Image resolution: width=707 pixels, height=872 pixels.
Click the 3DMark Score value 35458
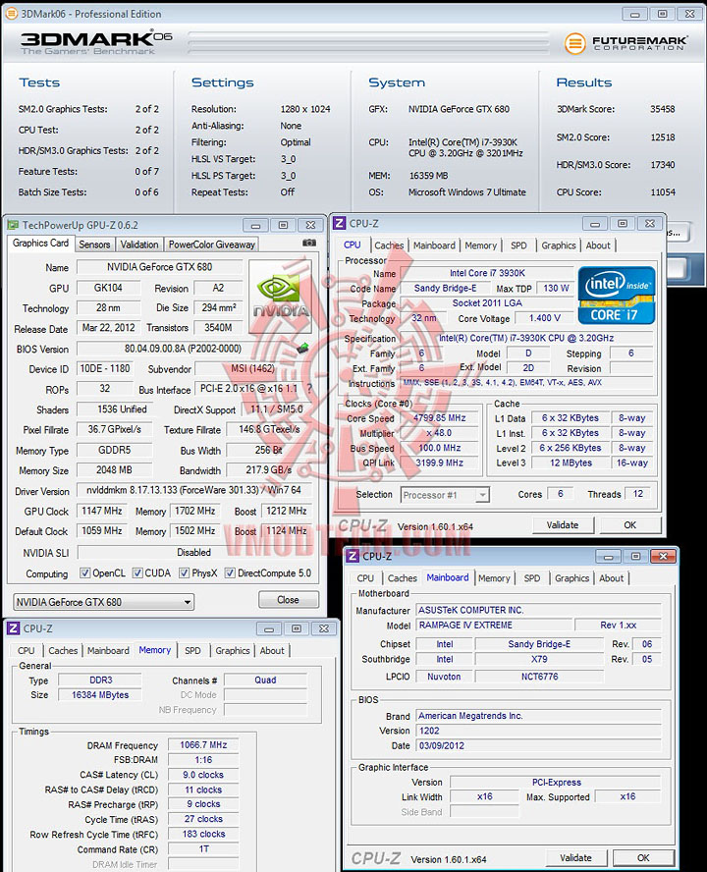pyautogui.click(x=663, y=109)
